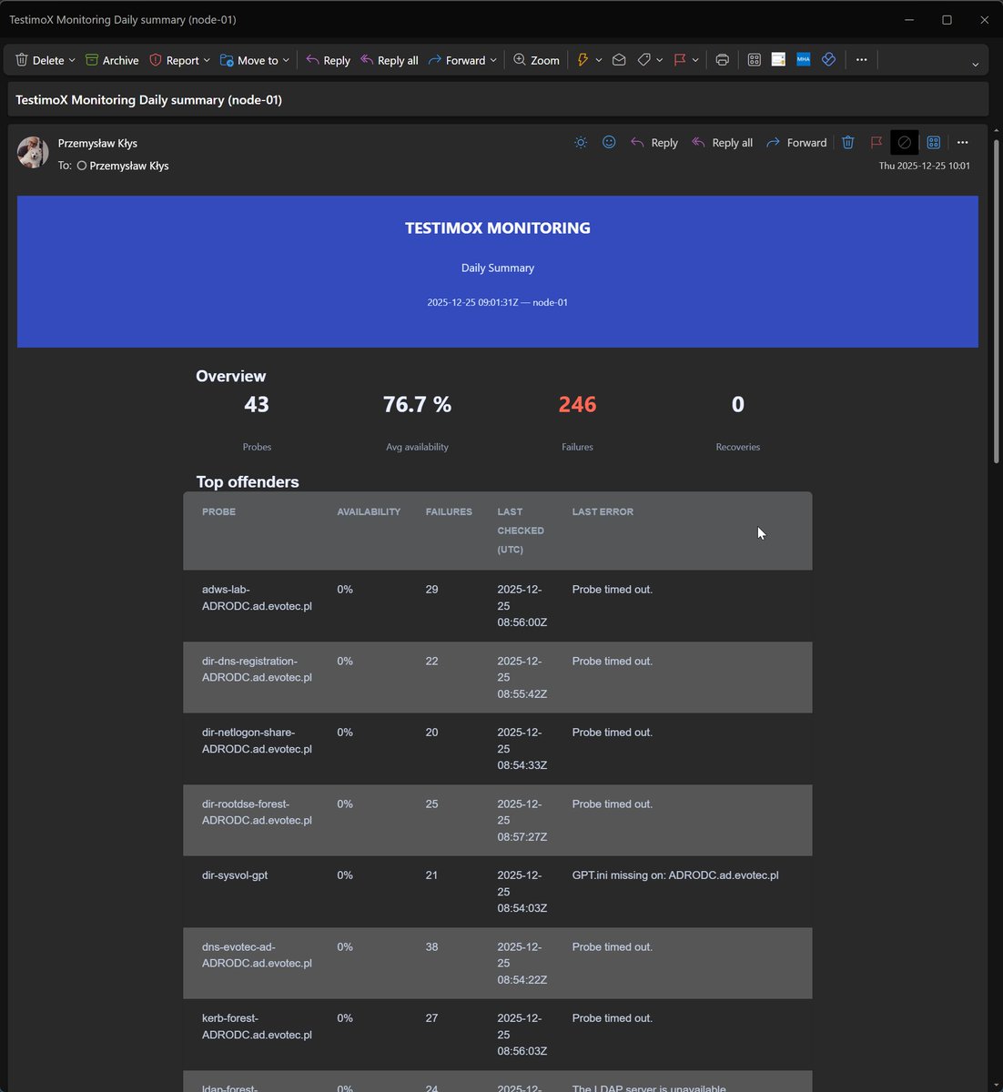Select the kerb-forest-ADRODC probe cell
This screenshot has height=1092, width=1003.
click(257, 1026)
